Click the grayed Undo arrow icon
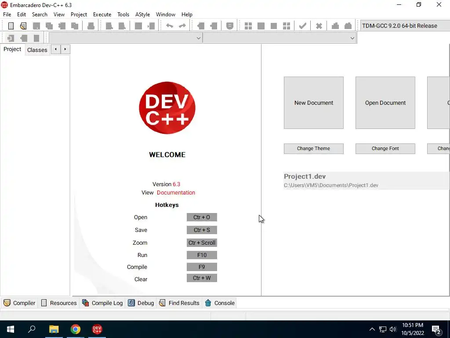 (x=170, y=26)
